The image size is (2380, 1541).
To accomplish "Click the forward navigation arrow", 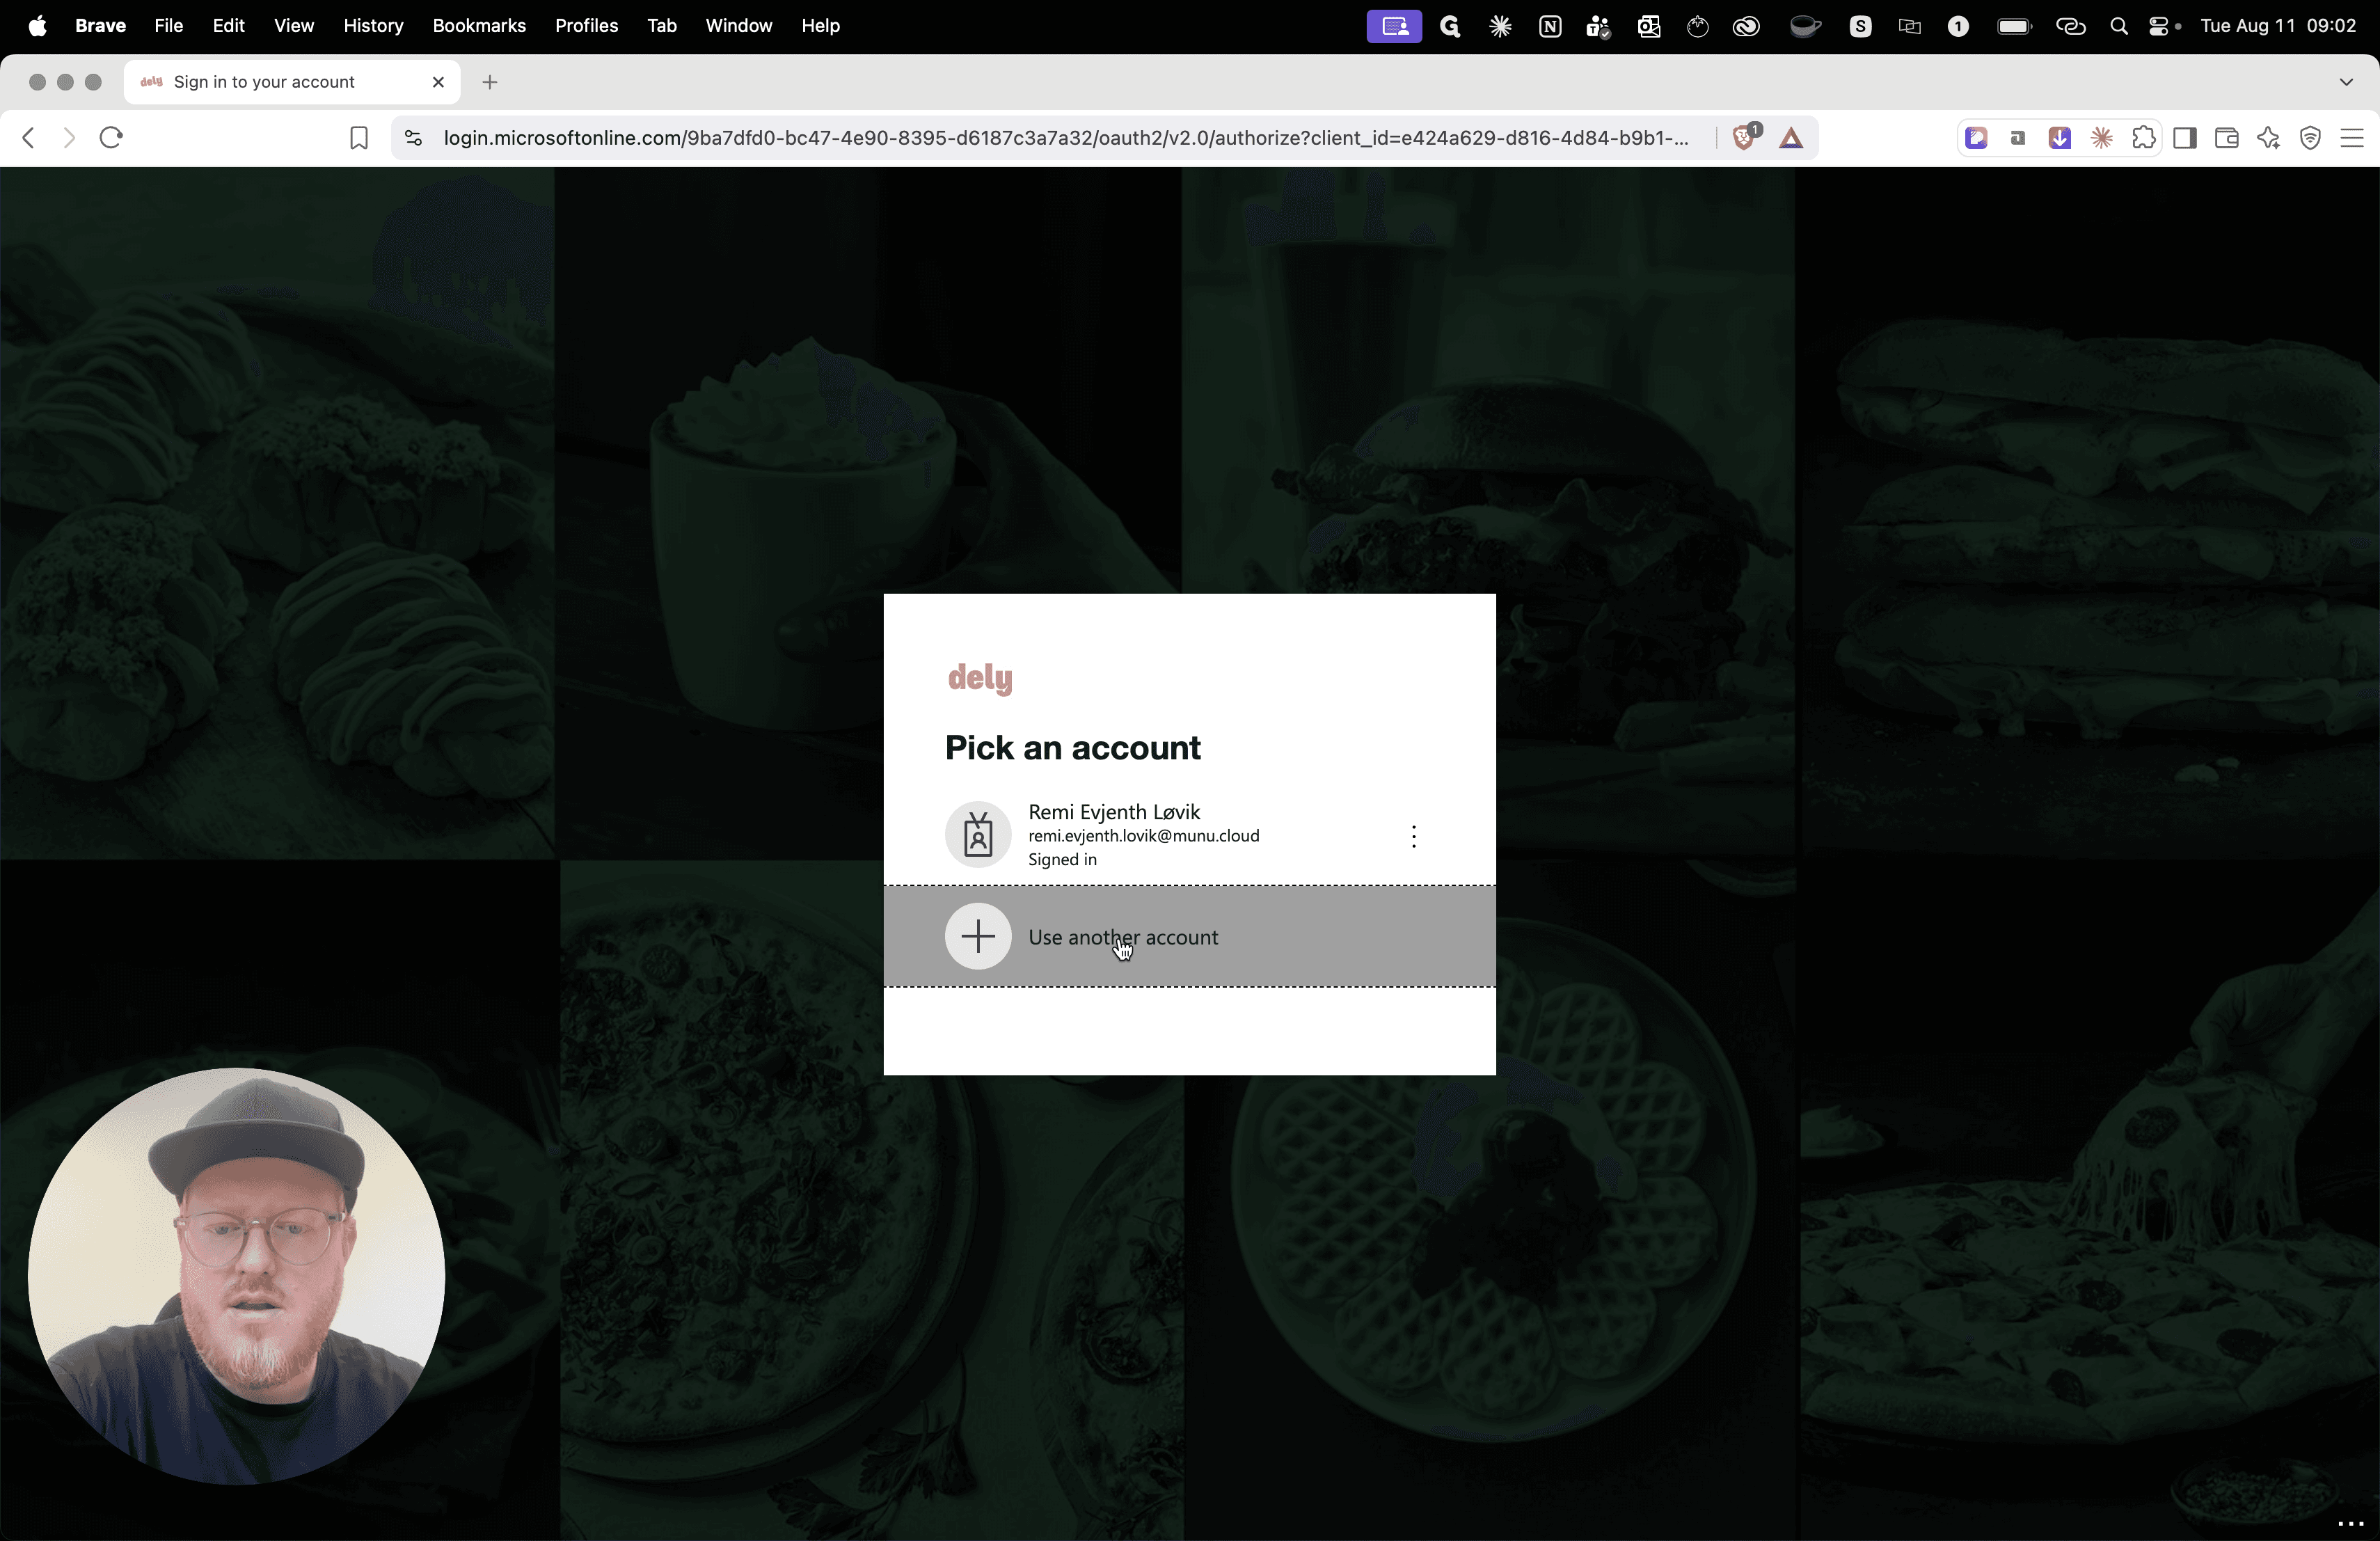I will (x=68, y=137).
